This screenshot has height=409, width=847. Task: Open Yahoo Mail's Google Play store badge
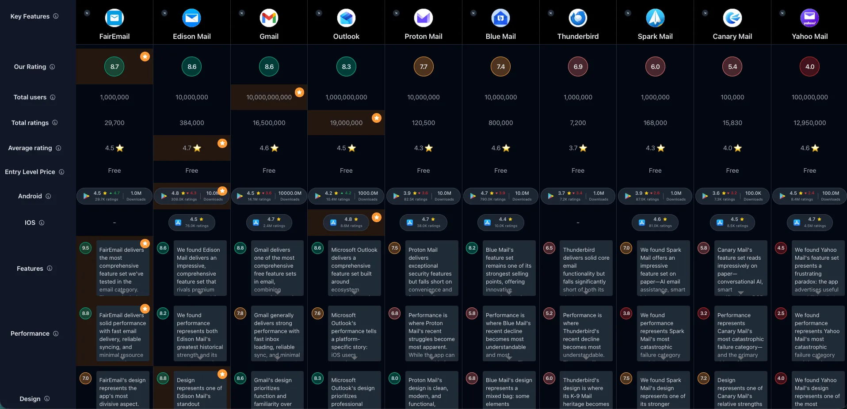[x=810, y=196]
